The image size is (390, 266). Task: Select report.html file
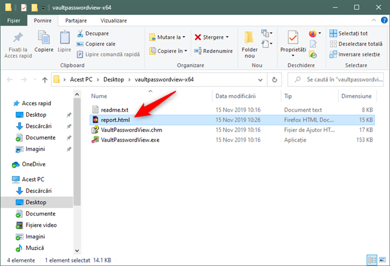(232, 120)
